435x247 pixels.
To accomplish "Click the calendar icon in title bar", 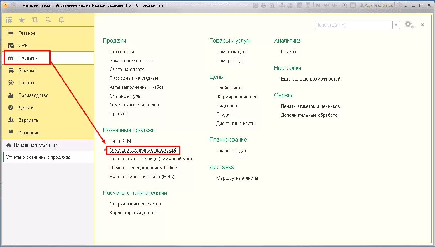I will pos(308,5).
